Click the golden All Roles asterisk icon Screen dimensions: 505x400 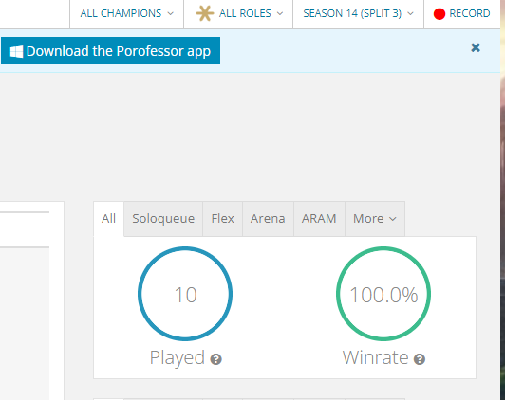(204, 13)
